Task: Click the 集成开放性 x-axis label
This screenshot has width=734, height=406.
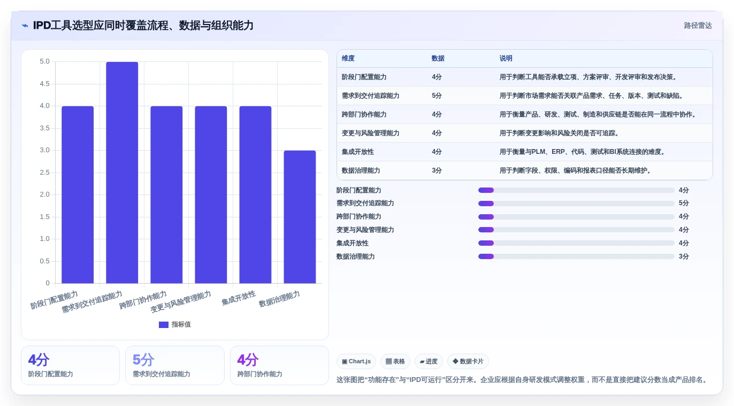Action: (x=239, y=298)
